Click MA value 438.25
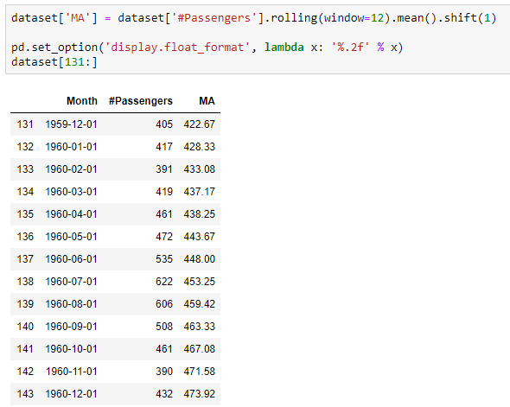The width and height of the screenshot is (510, 407). 200,214
